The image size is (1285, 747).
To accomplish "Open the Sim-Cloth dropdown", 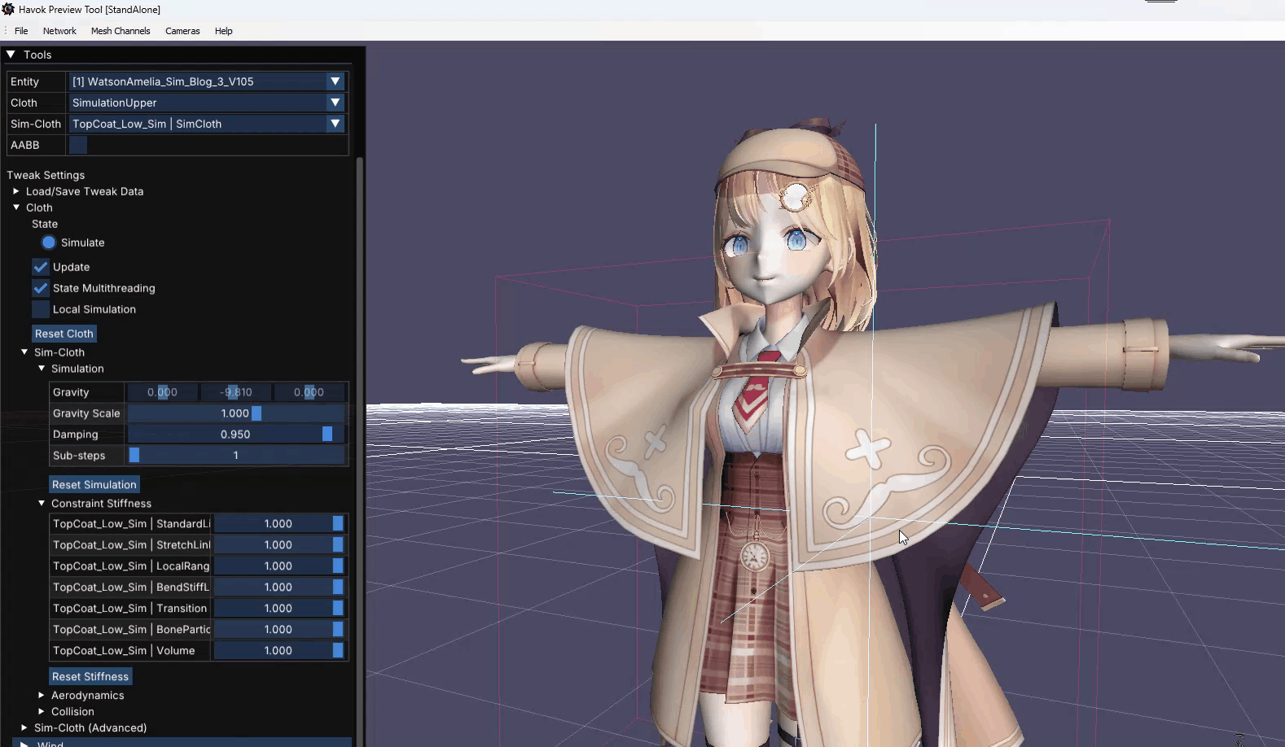I will (207, 124).
